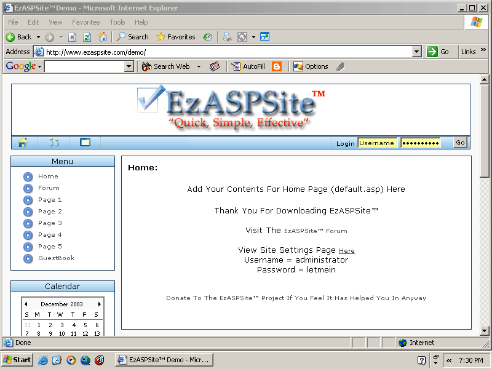Click the page scrollbar up arrow
Screen dimensions: 492x369
pos(484,80)
